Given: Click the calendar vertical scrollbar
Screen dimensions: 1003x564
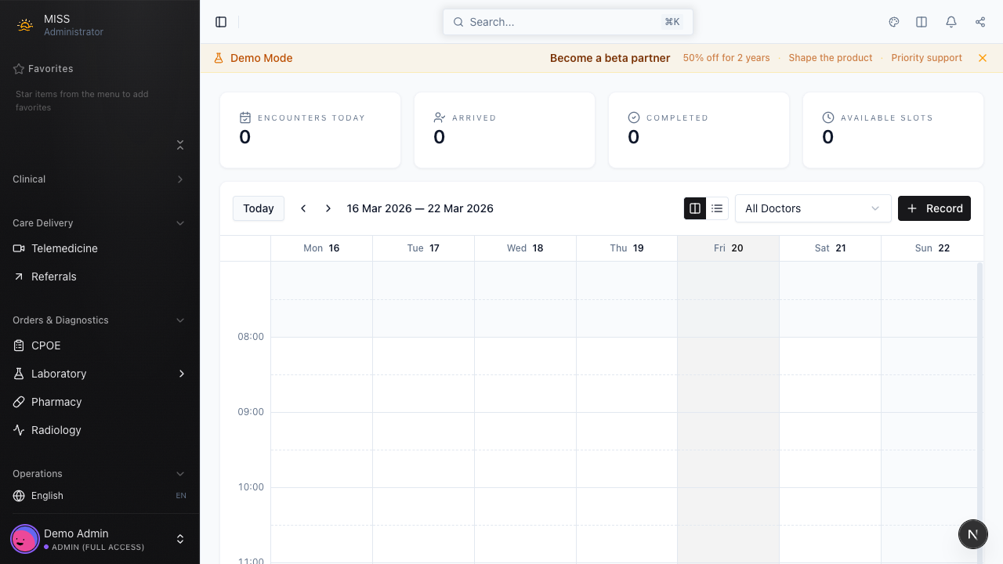Looking at the screenshot, I should (x=979, y=392).
